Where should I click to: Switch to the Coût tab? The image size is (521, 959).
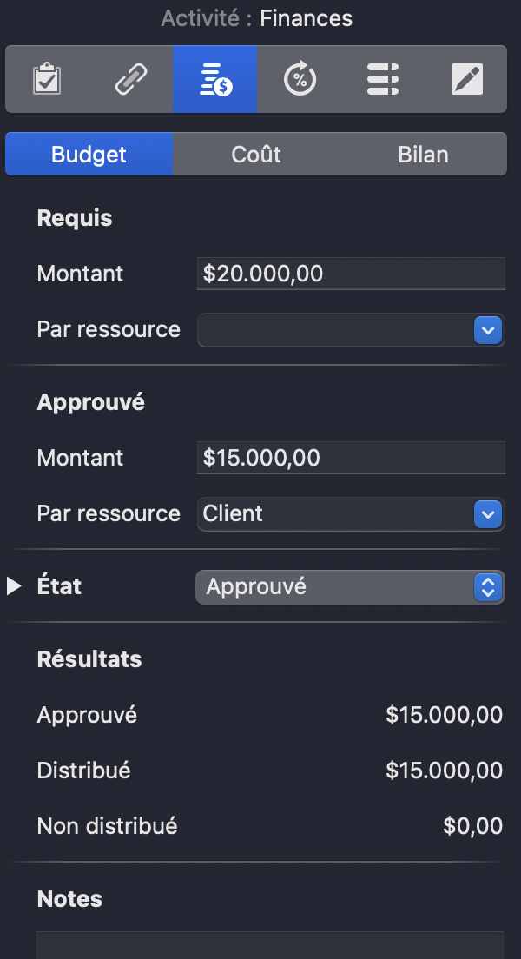pyautogui.click(x=255, y=154)
